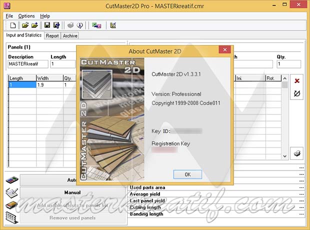Click the Last panel yield statistics row

[216, 200]
